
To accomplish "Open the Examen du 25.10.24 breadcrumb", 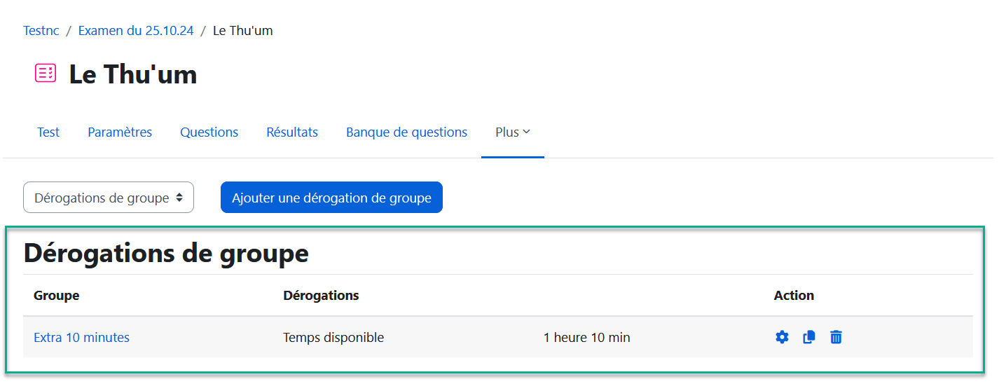I will click(x=136, y=31).
